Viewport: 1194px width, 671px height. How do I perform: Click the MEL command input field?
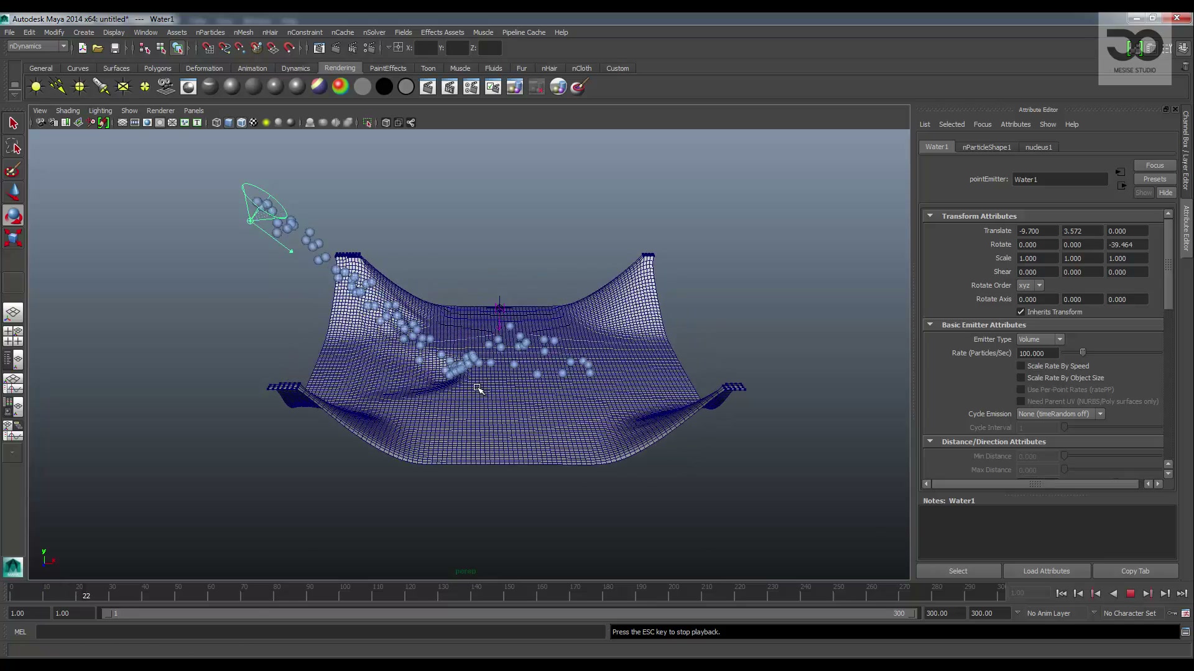click(x=320, y=632)
